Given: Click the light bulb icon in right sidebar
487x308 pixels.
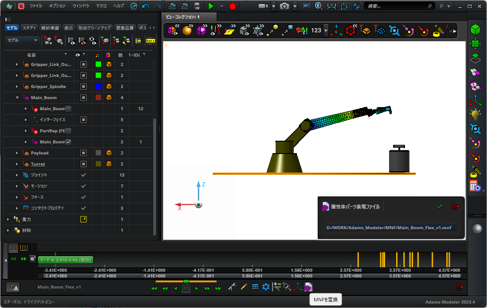Looking at the screenshot, I should tap(475, 115).
